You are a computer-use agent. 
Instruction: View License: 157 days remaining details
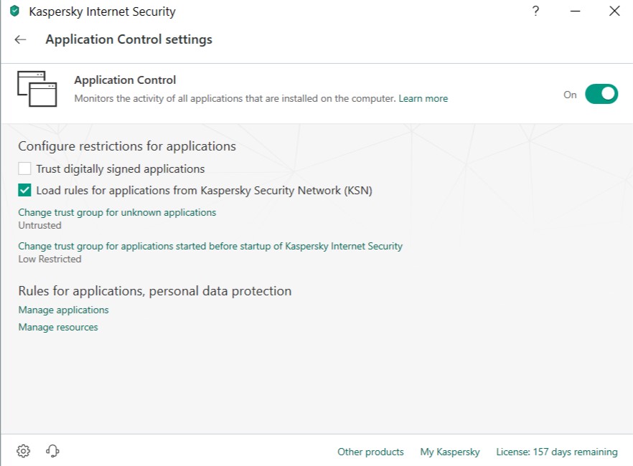pyautogui.click(x=557, y=452)
